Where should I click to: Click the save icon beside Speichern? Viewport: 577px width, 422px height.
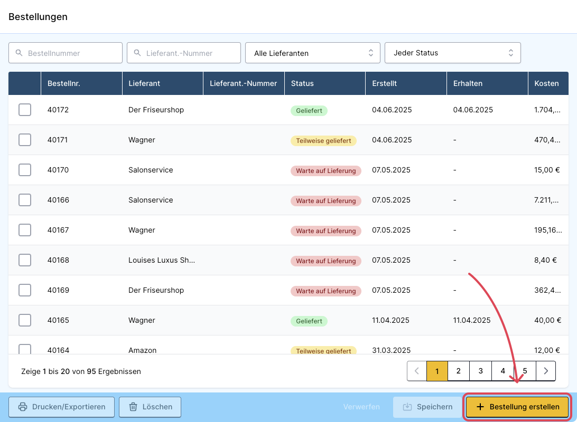(407, 407)
